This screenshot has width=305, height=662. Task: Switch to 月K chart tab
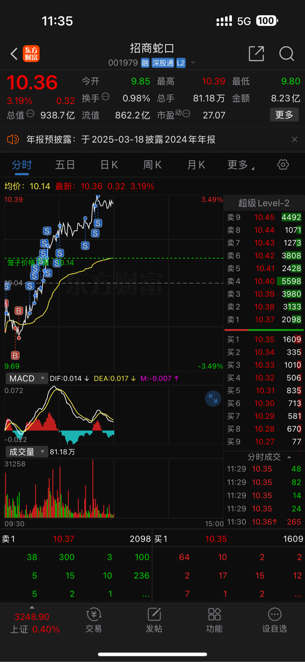tap(196, 165)
